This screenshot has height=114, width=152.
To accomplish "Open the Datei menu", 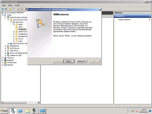I will (x=4, y=5).
